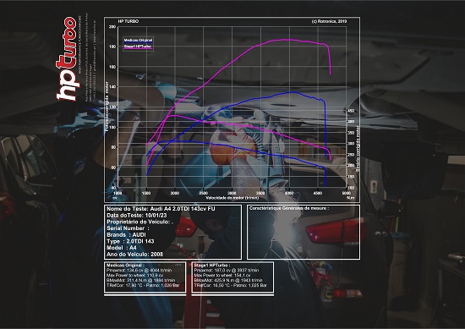Click the rpm axis label '2000'
This screenshot has height=329, width=465.
coord(175,193)
